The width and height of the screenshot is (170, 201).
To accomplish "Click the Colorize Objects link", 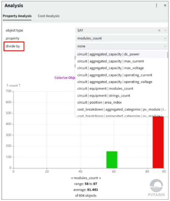I will tap(65, 78).
